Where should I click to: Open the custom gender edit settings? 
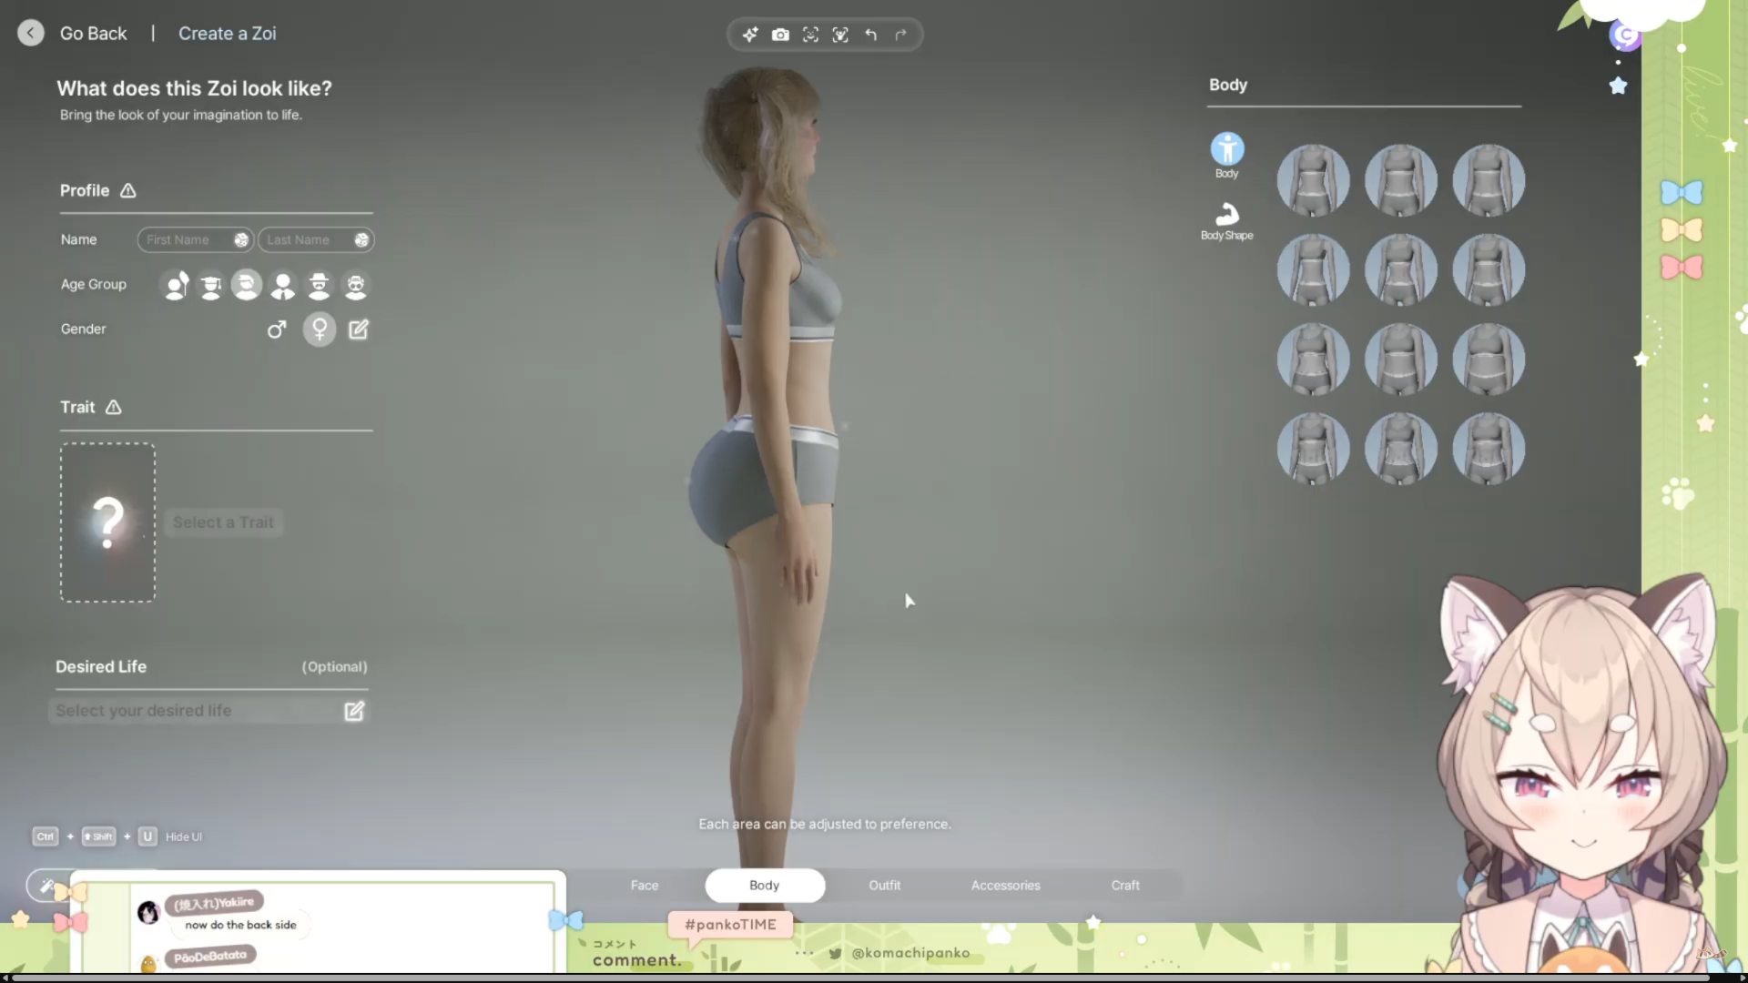coord(359,329)
